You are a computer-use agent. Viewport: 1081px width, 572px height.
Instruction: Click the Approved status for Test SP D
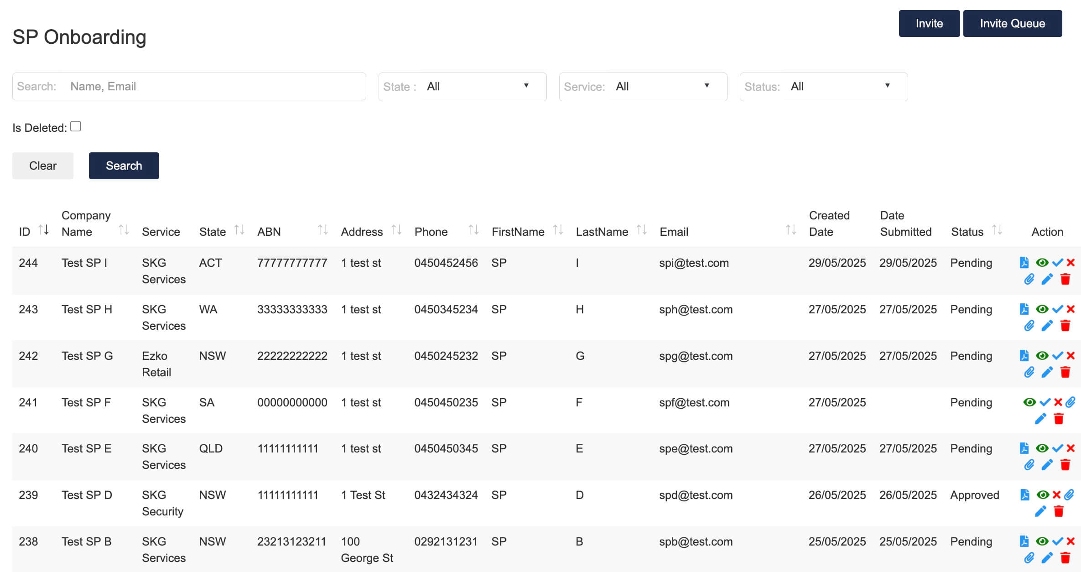point(975,495)
